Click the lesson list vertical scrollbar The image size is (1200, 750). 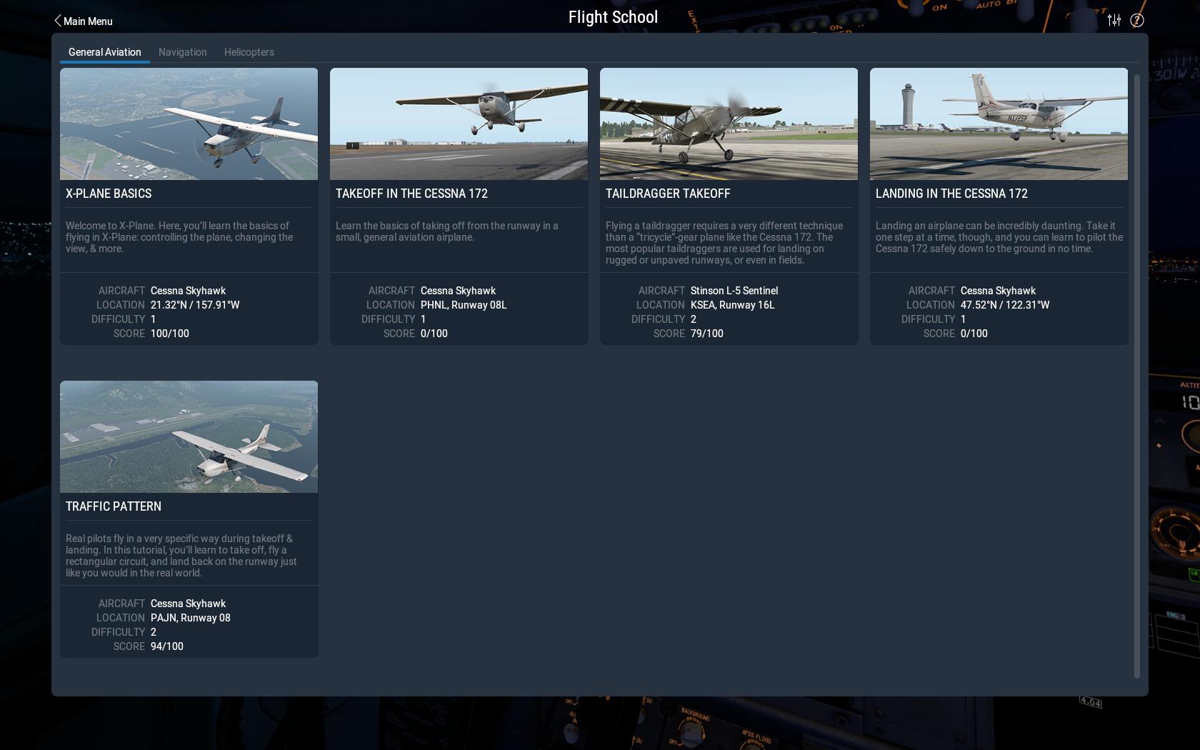[x=1137, y=375]
